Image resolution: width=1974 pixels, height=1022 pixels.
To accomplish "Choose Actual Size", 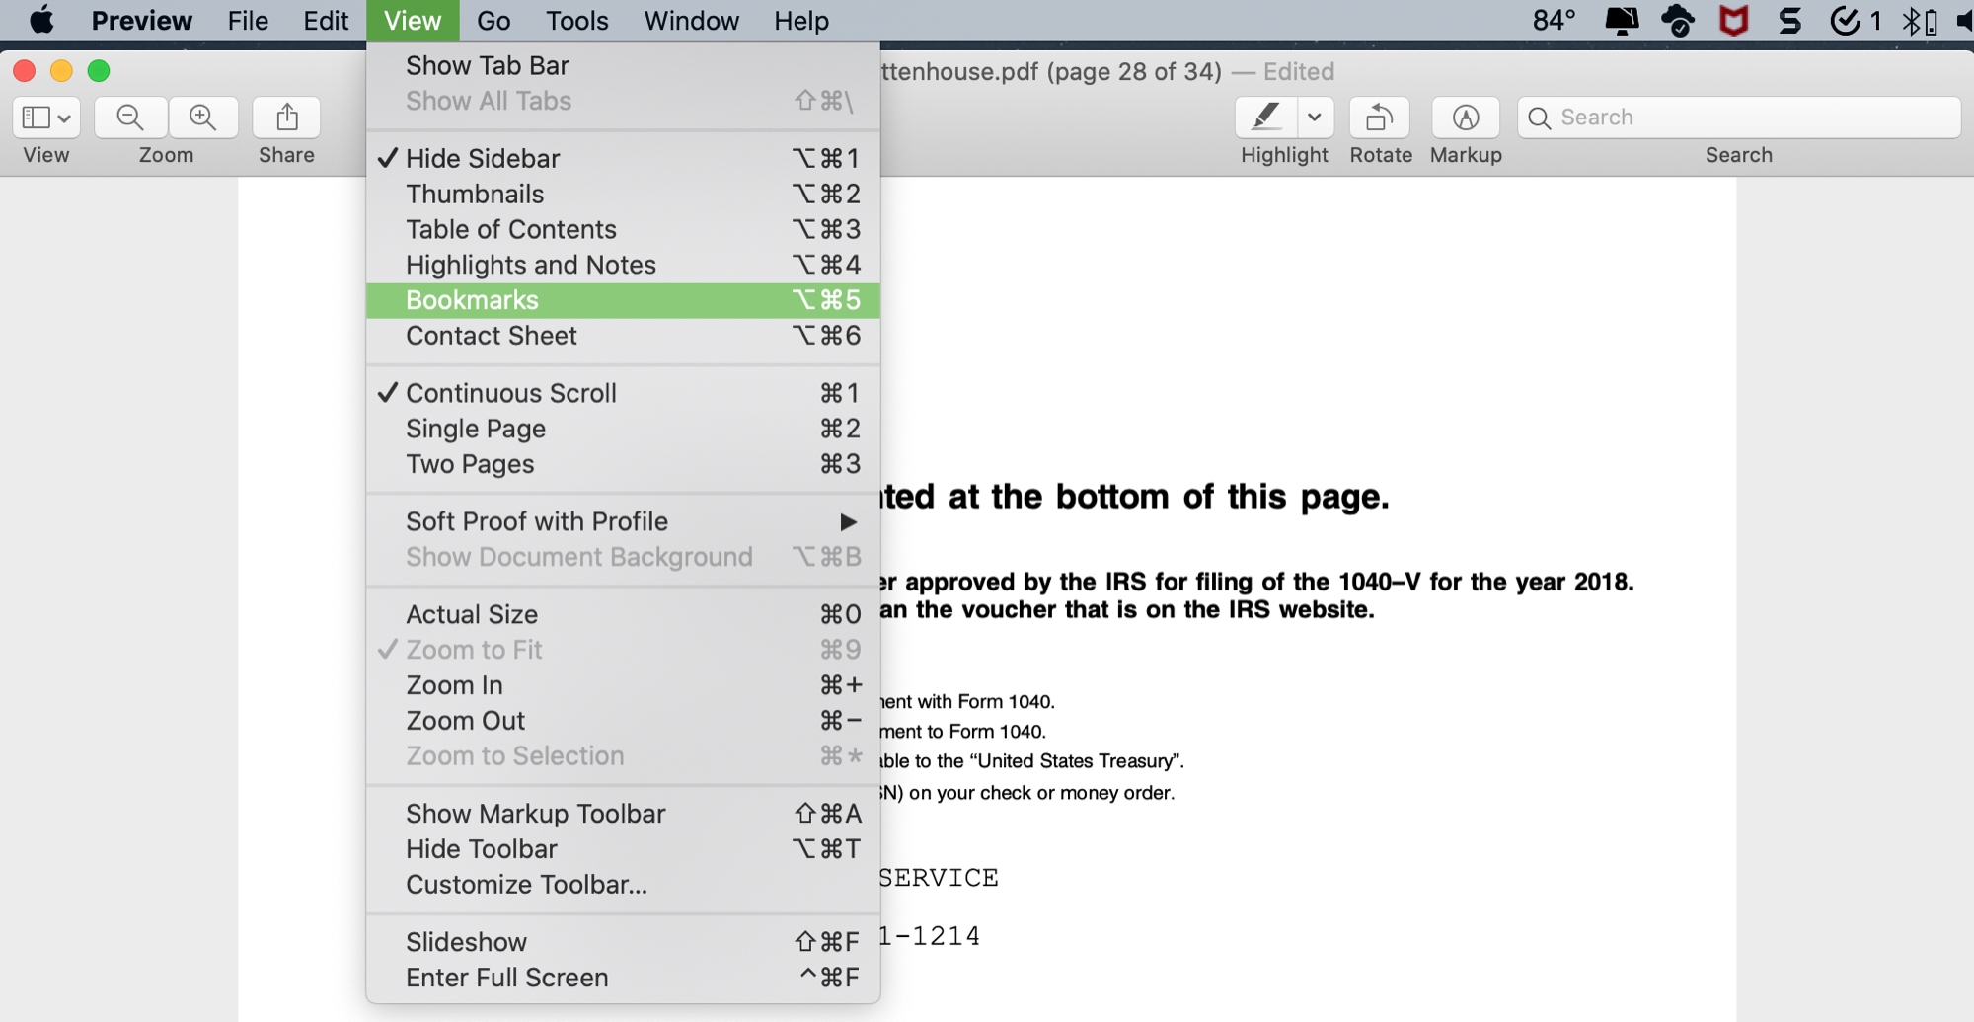I will (x=623, y=614).
